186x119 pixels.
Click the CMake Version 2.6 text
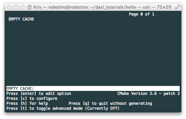[x=137, y=94]
